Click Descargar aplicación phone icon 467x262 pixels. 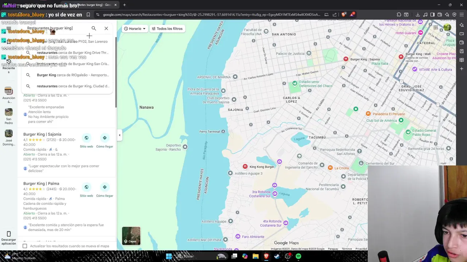9,234
